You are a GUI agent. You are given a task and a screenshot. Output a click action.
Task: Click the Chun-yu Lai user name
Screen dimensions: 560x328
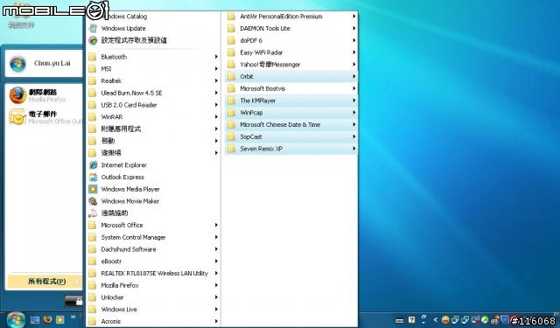click(x=52, y=63)
